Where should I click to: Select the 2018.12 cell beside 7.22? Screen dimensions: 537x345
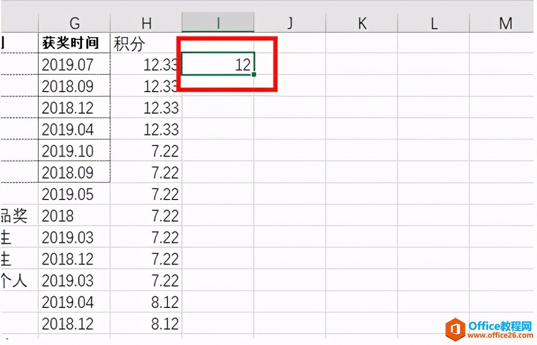click(x=74, y=258)
